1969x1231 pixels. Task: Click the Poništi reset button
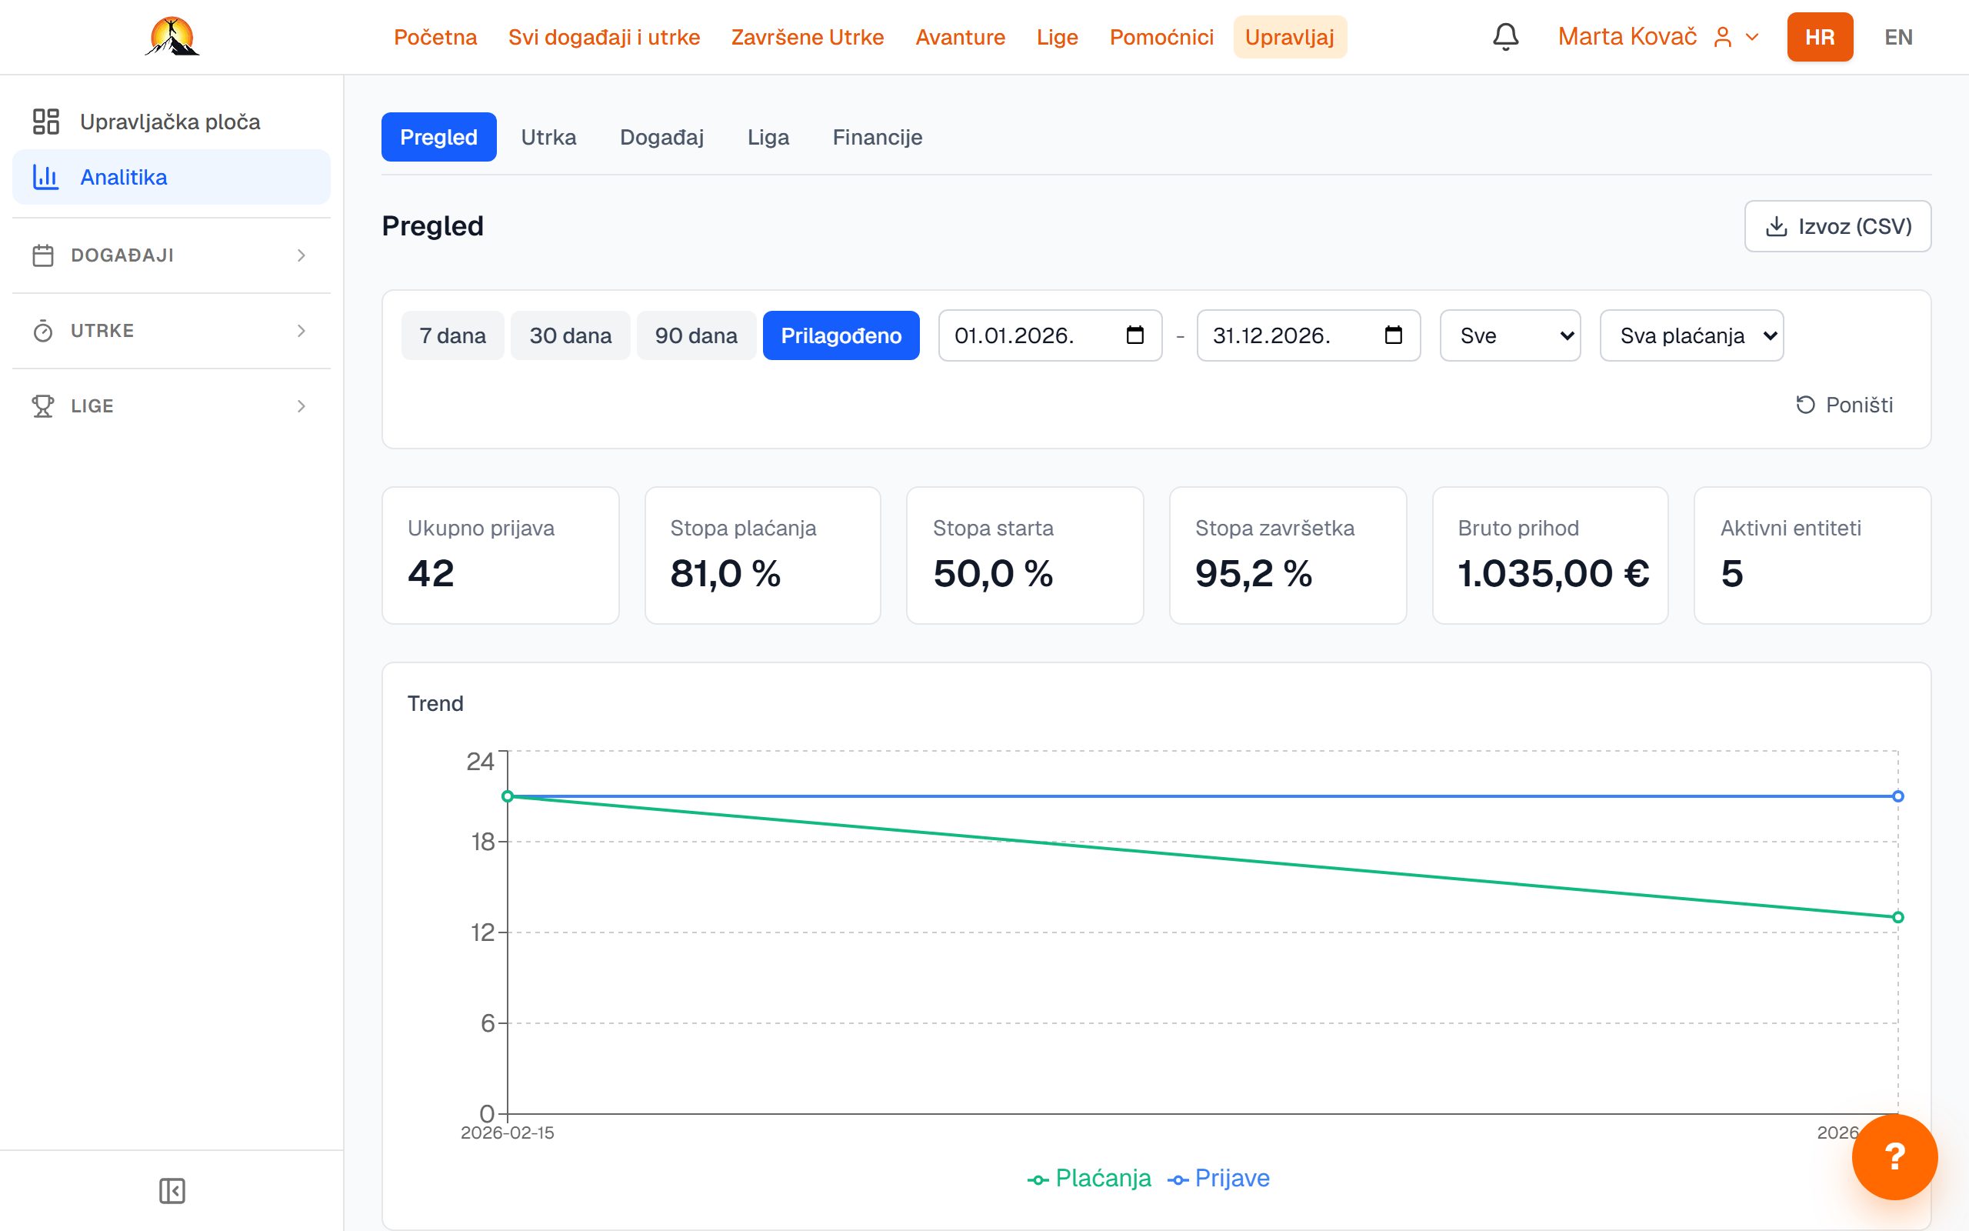pos(1844,405)
